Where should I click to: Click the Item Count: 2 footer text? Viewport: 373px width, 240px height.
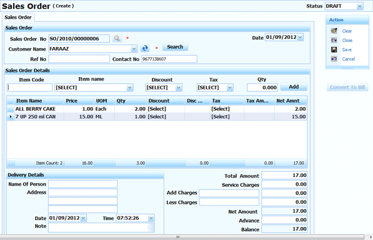[x=49, y=163]
